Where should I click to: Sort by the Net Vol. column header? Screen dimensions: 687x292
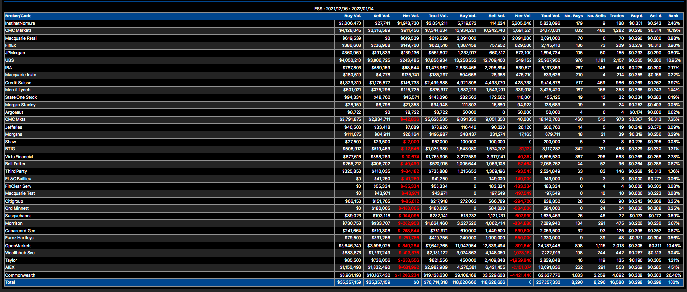(x=524, y=16)
